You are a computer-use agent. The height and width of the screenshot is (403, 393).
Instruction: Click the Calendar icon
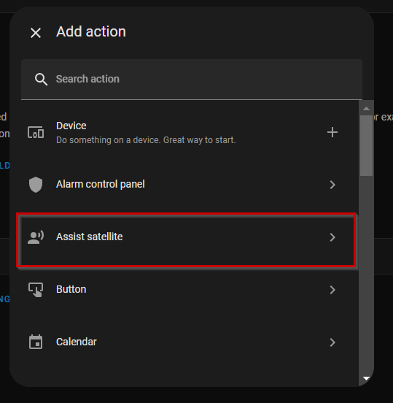[x=36, y=342]
